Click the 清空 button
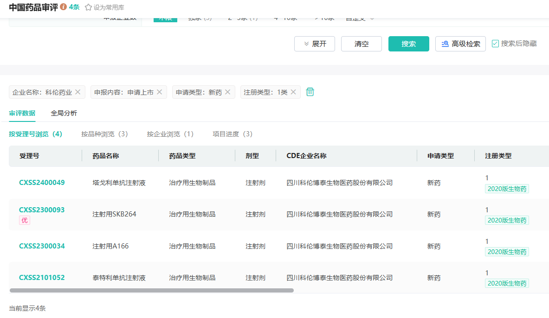The height and width of the screenshot is (318, 549). click(361, 44)
